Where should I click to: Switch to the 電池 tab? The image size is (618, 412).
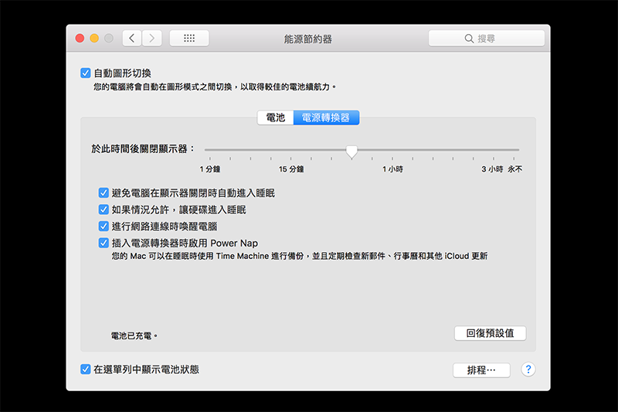pyautogui.click(x=275, y=117)
